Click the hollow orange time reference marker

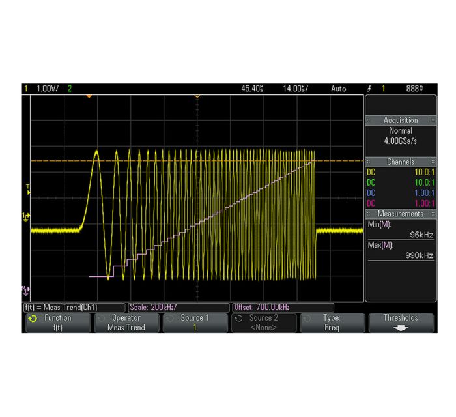tap(197, 96)
